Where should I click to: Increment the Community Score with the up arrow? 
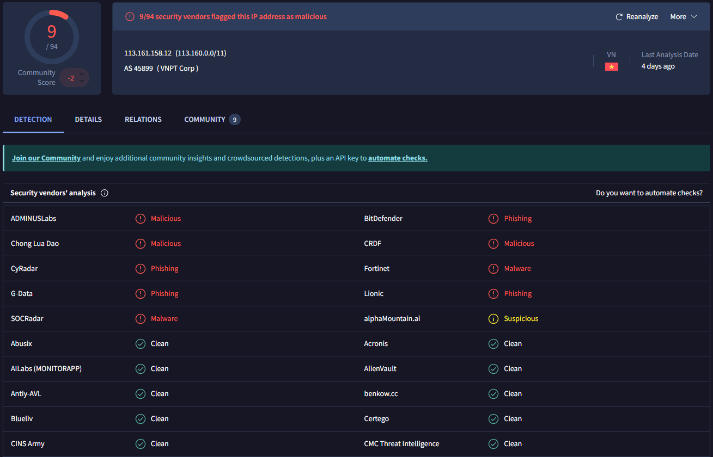[x=82, y=75]
